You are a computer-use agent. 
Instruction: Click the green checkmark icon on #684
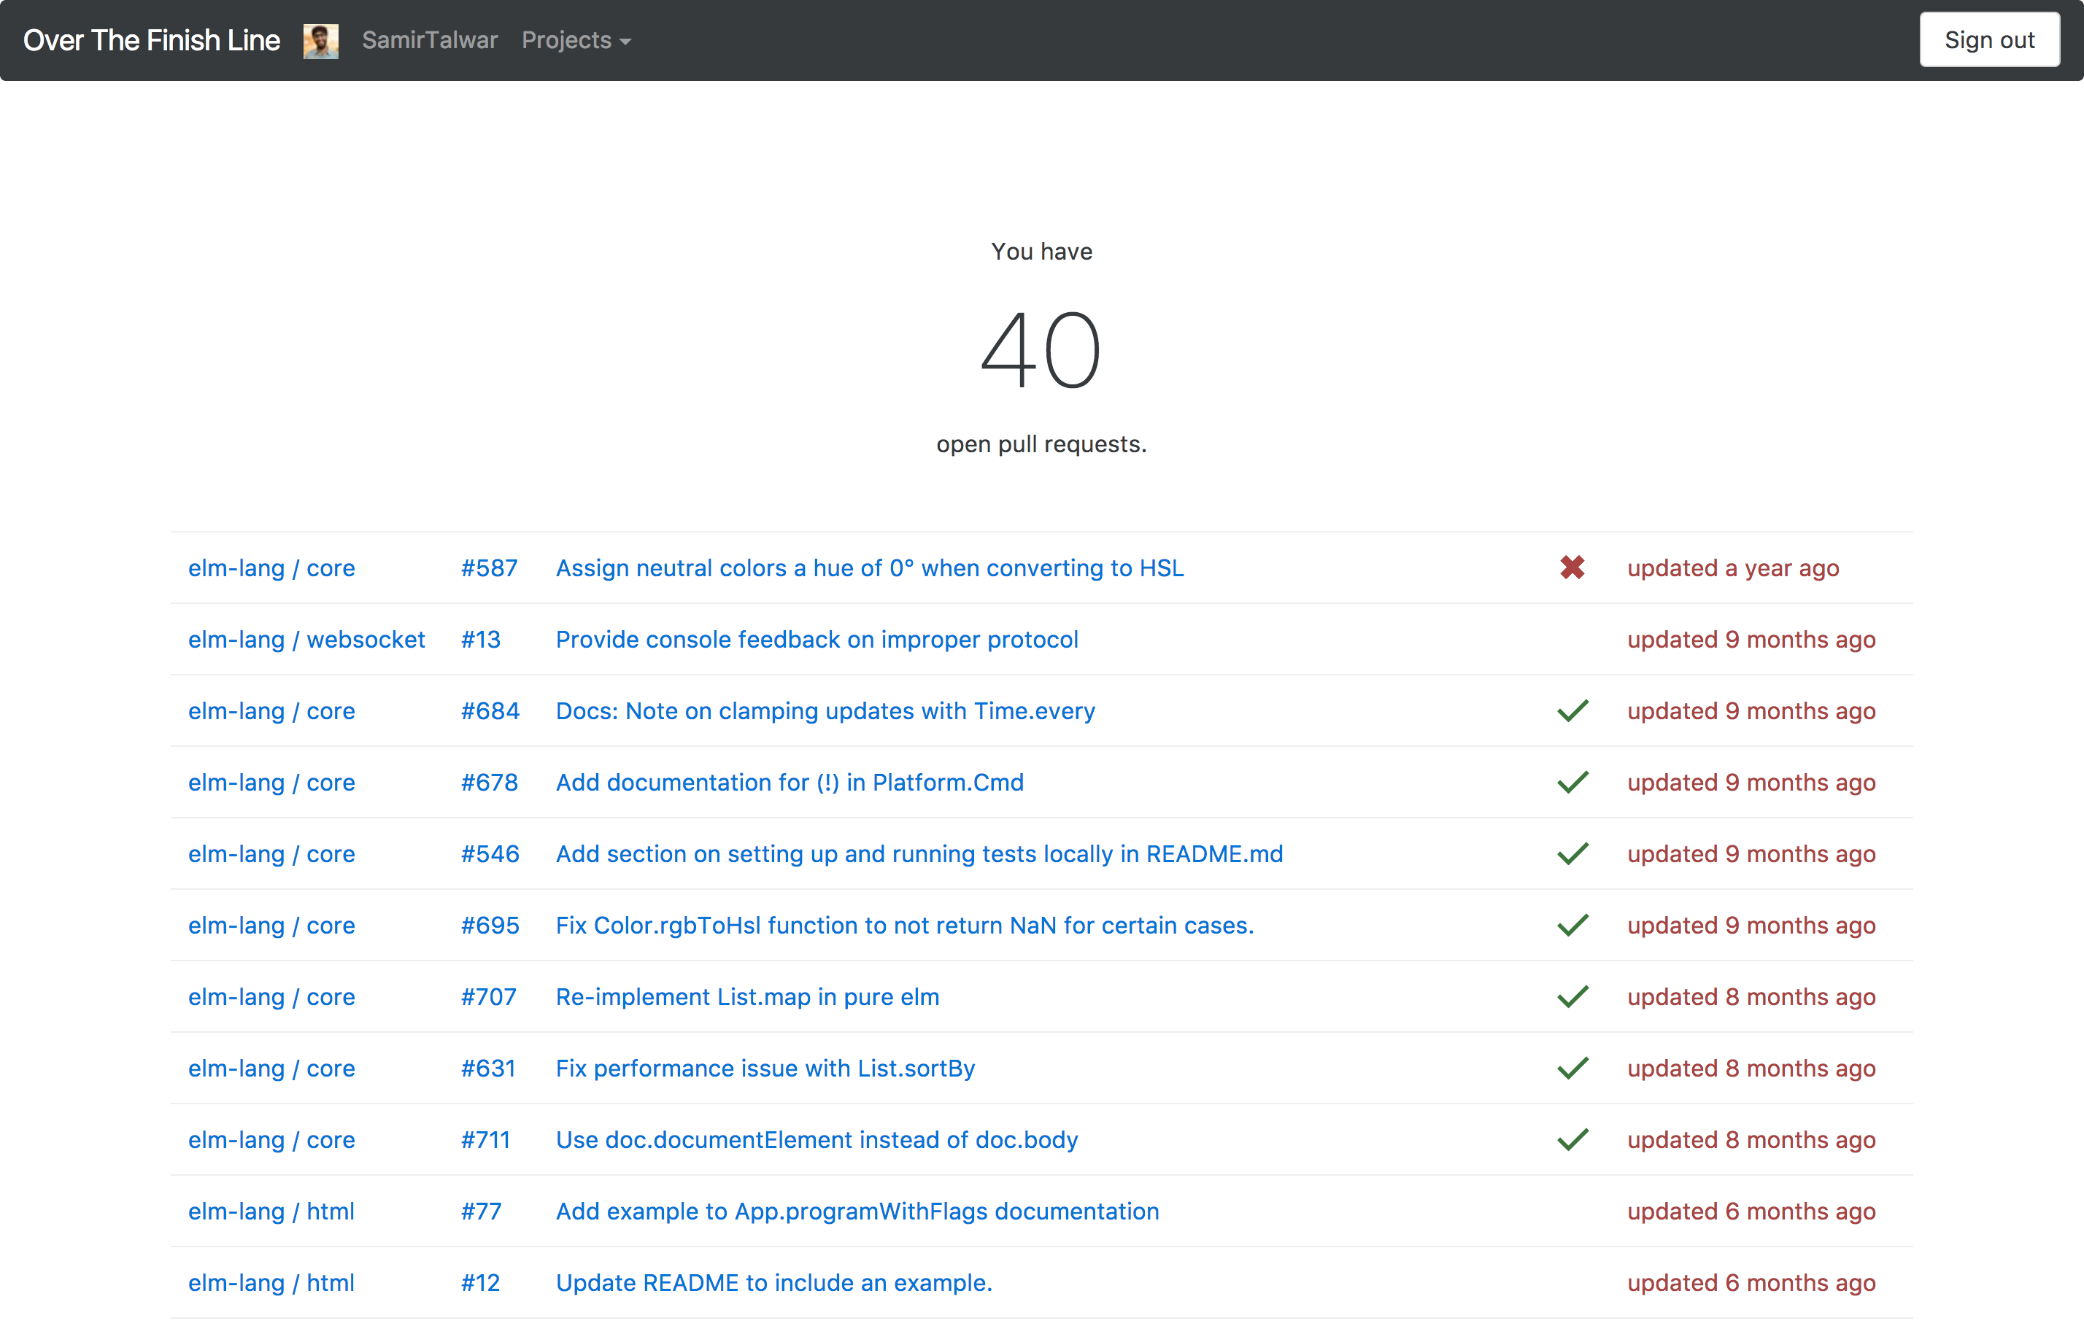tap(1570, 711)
